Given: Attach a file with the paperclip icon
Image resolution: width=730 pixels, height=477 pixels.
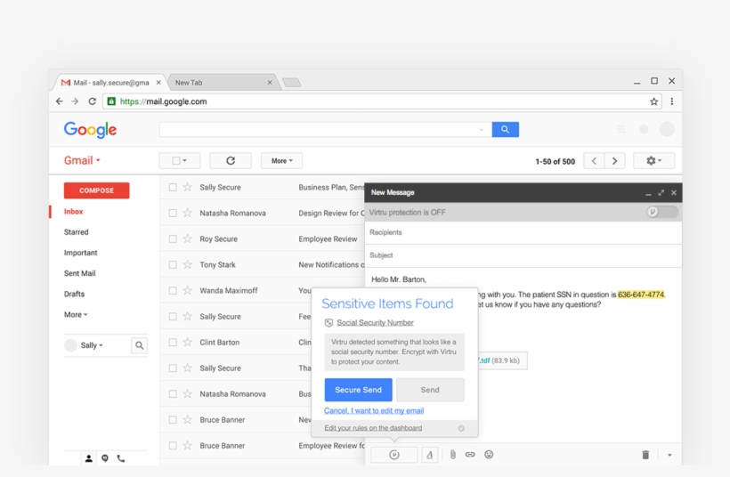Looking at the screenshot, I should 452,455.
